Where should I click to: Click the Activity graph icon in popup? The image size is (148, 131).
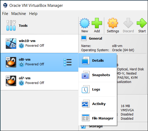[85, 104]
